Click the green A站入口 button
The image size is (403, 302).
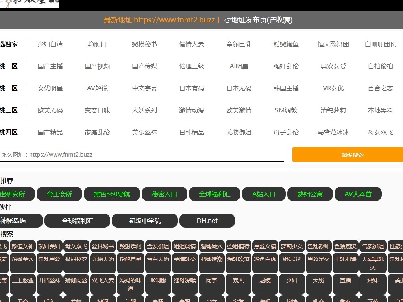(264, 194)
